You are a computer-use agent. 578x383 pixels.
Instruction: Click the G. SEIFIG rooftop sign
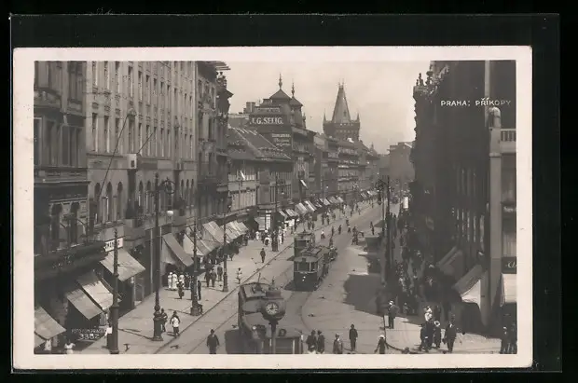click(x=267, y=120)
